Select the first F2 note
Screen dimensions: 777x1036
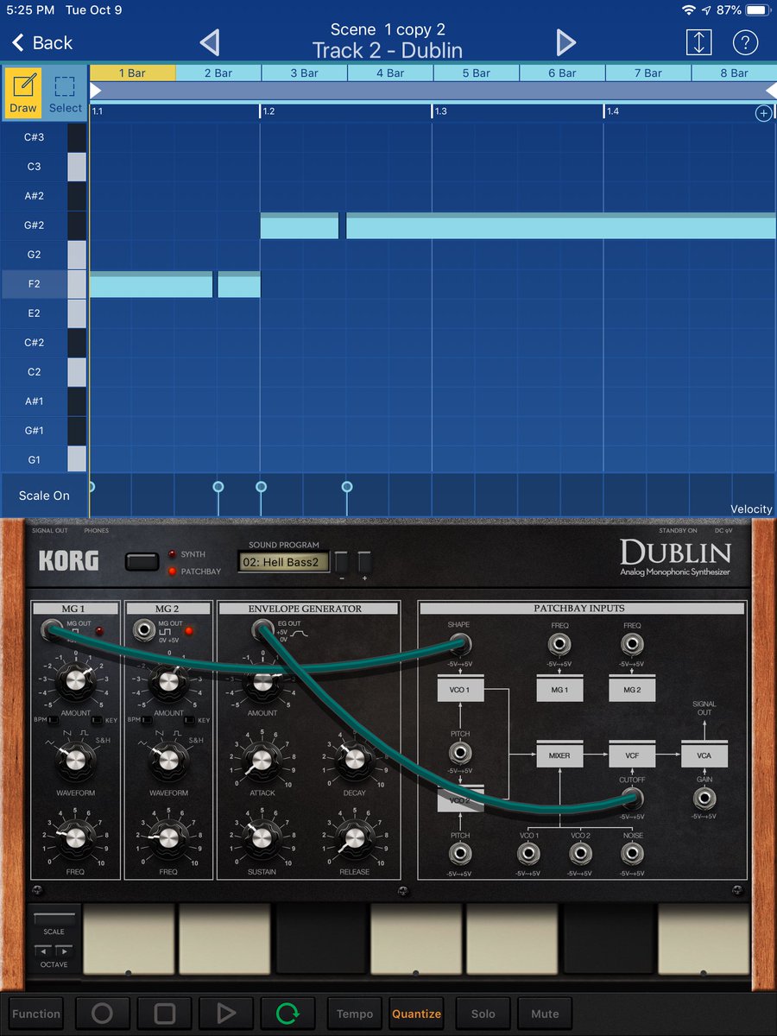tap(151, 284)
